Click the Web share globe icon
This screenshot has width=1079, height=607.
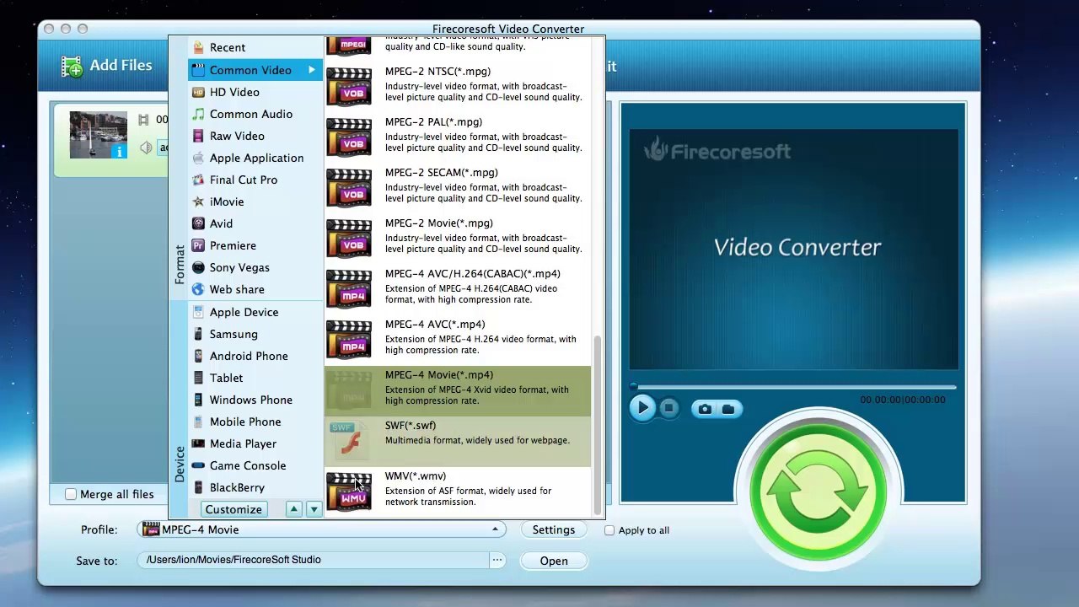[198, 289]
